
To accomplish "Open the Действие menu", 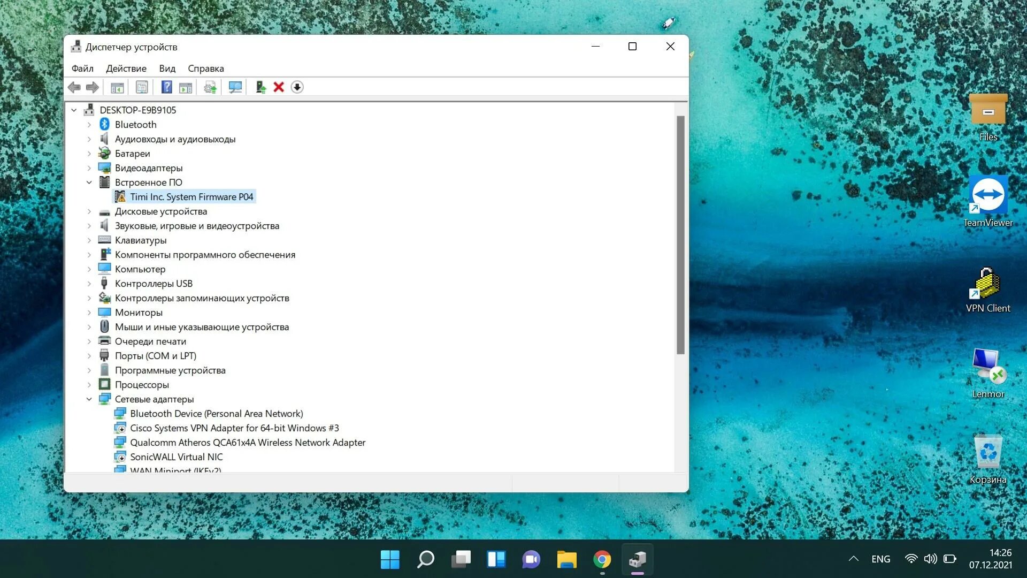I will [x=126, y=69].
